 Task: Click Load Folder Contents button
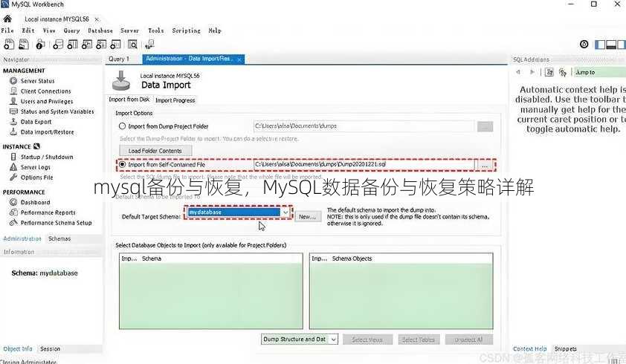(155, 151)
